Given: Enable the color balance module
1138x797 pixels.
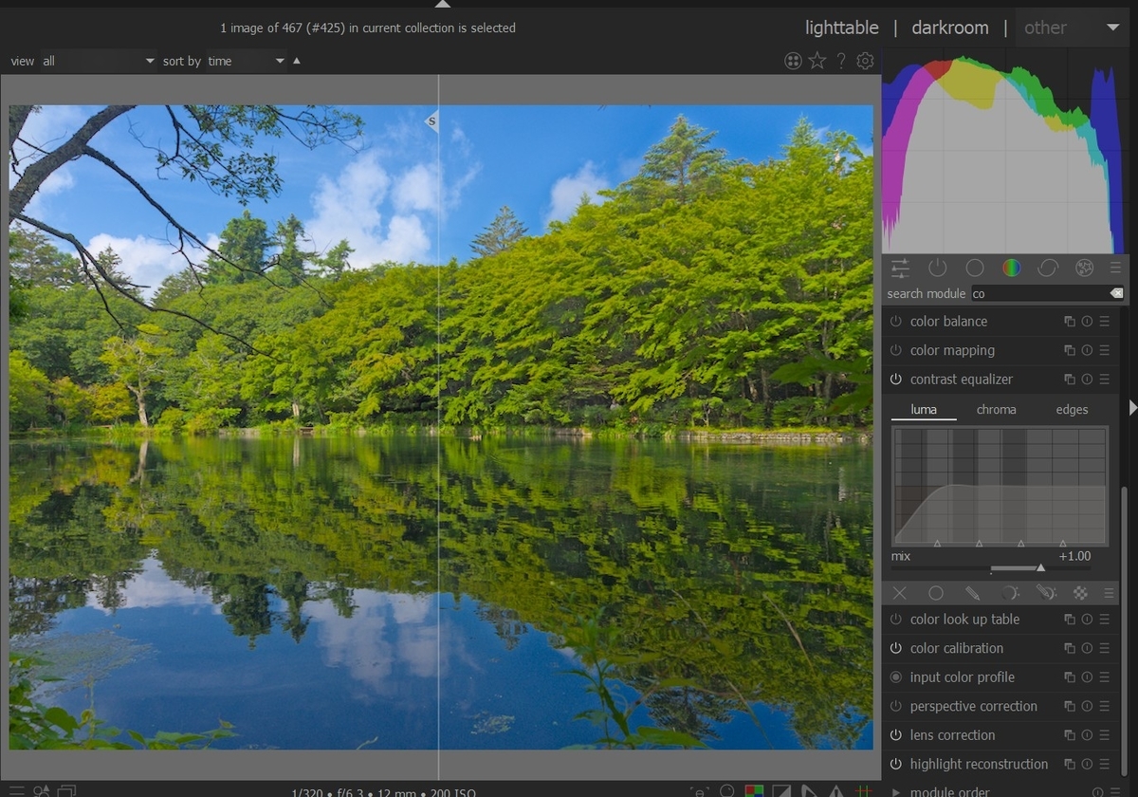Looking at the screenshot, I should click(896, 322).
